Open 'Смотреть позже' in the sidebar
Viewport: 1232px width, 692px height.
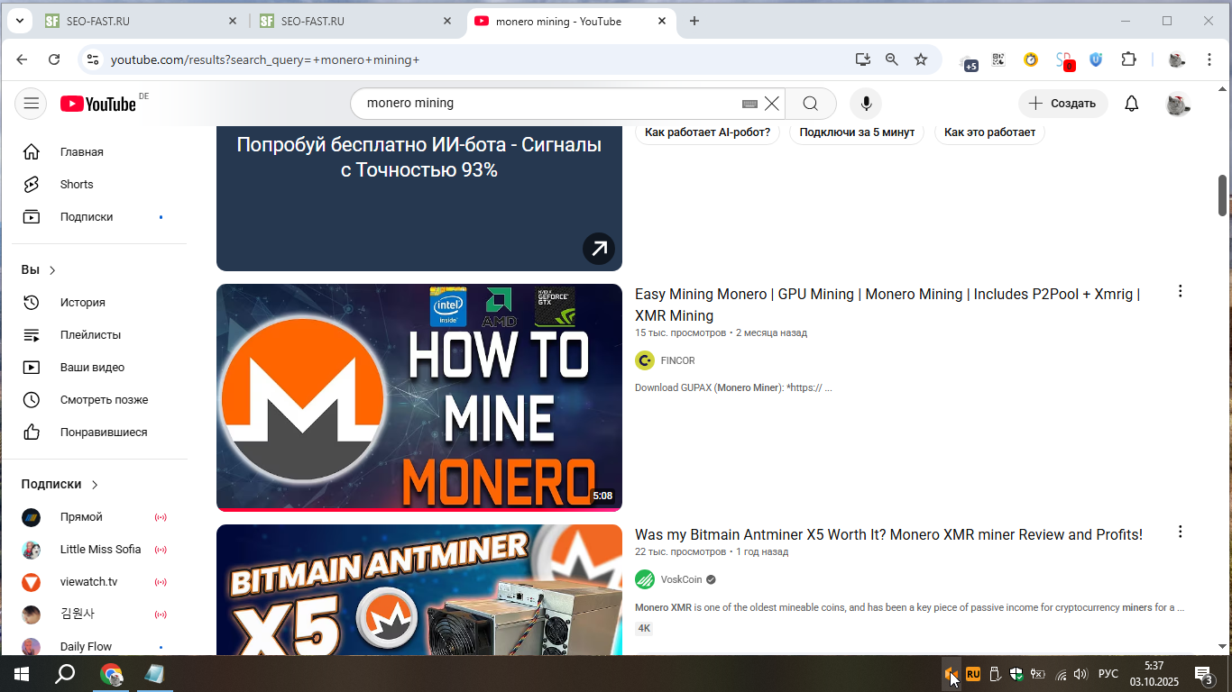[x=99, y=400]
